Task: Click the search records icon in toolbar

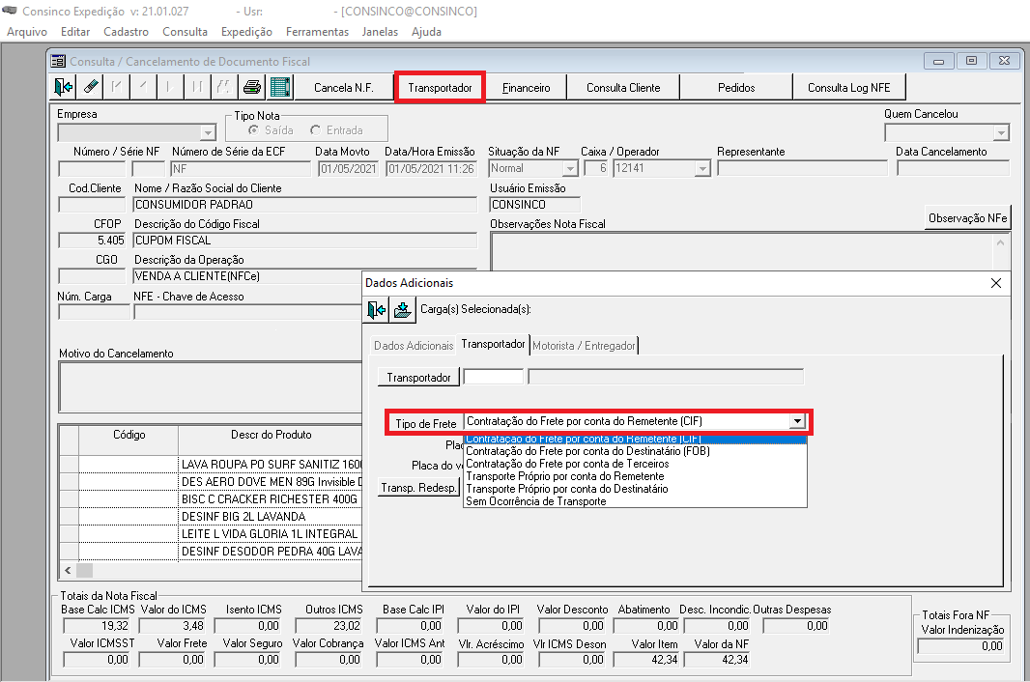Action: coord(224,87)
